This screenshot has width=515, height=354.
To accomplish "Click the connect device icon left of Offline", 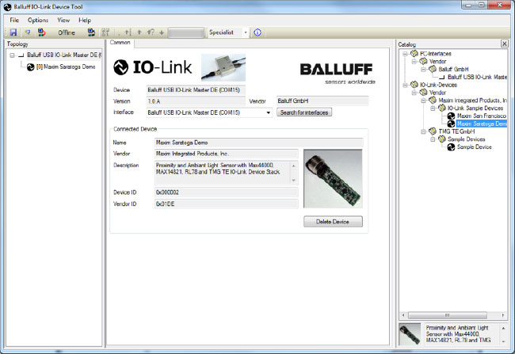I will [41, 32].
